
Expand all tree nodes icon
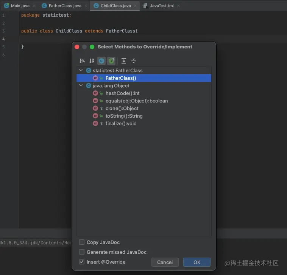click(124, 61)
